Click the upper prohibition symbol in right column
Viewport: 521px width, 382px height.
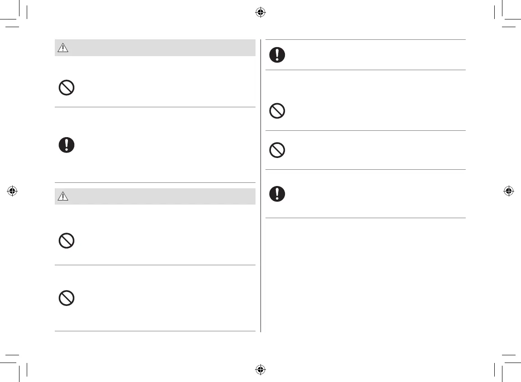[x=277, y=111]
